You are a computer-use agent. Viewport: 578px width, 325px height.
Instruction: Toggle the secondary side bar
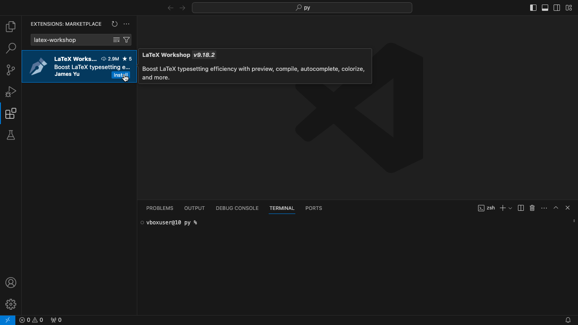[x=557, y=8]
